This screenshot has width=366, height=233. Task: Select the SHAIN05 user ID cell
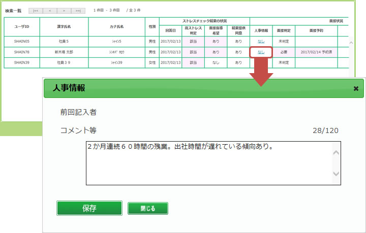(22, 42)
